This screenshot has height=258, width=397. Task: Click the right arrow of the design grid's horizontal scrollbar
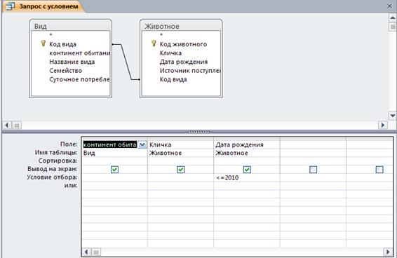coord(388,252)
